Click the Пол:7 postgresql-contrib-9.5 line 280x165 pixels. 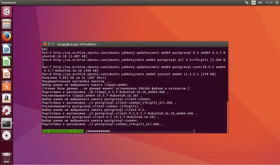133,69
